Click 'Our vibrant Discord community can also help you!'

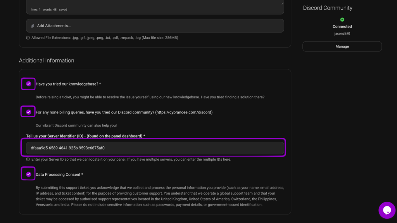pyautogui.click(x=76, y=125)
